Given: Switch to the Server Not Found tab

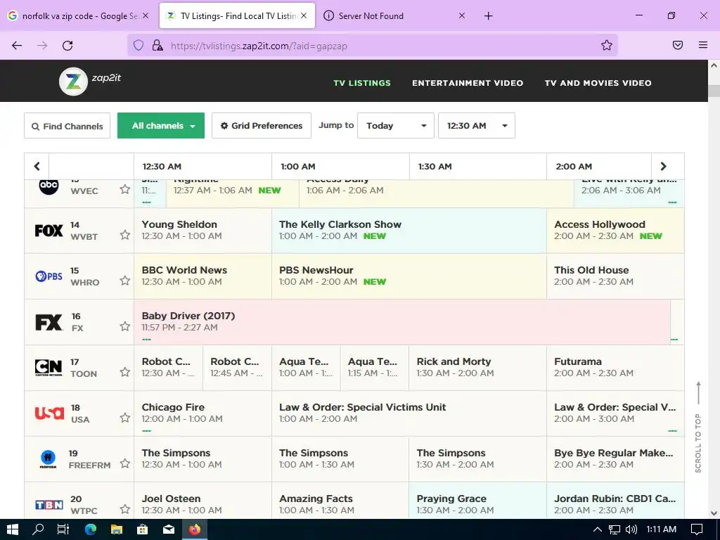Looking at the screenshot, I should pos(395,15).
